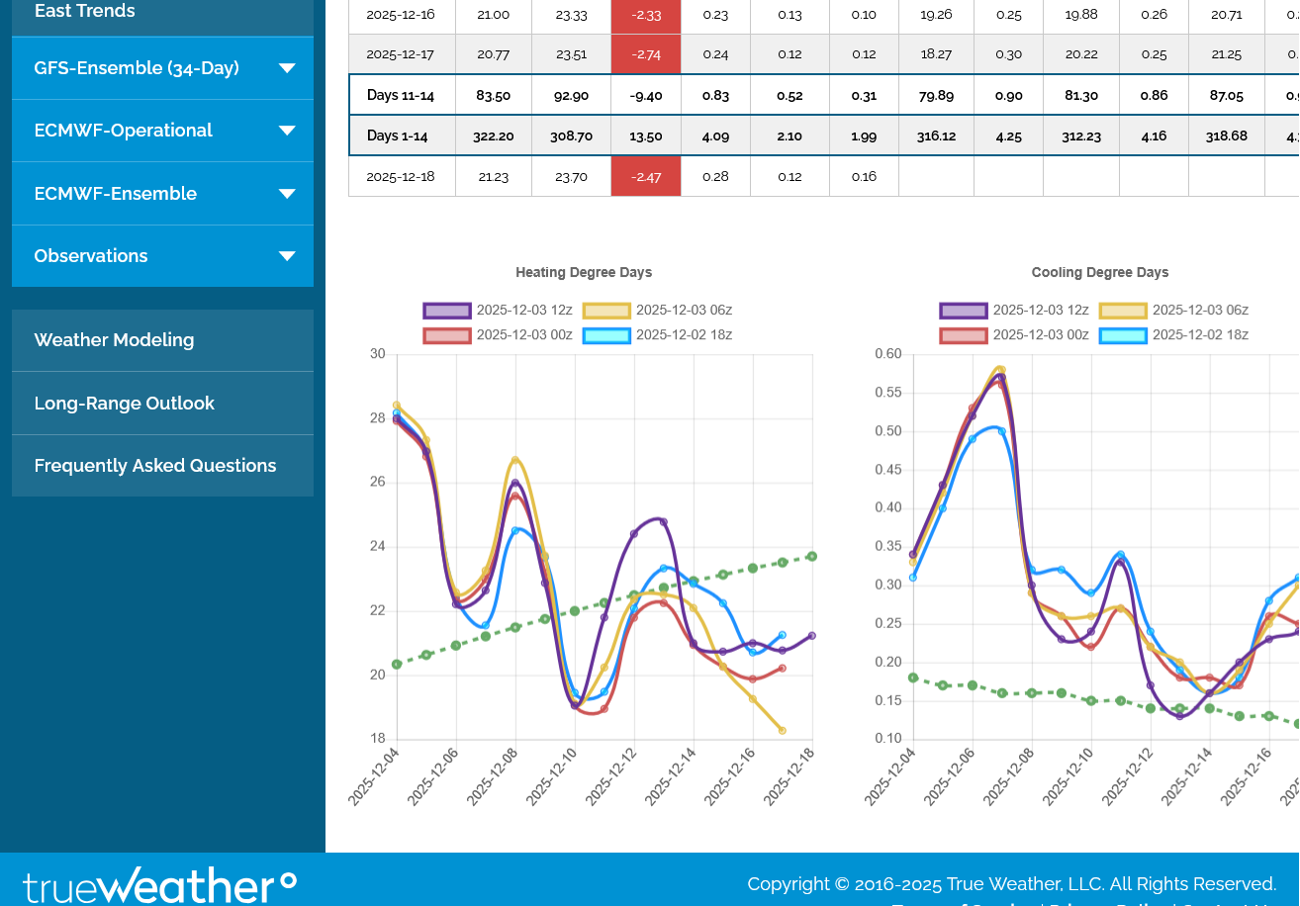Click the Days 11-14 summary row label
Image resolution: width=1300 pixels, height=906 pixels.
tap(401, 96)
